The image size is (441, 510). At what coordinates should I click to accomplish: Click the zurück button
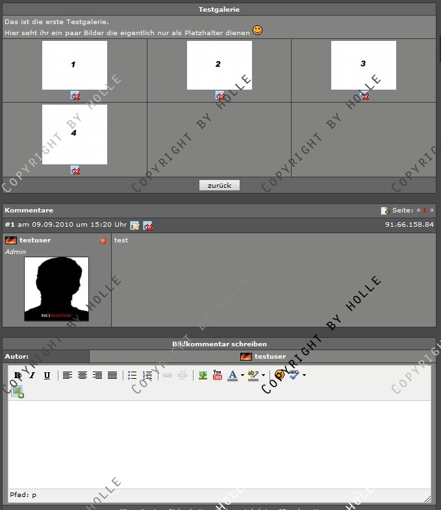220,185
